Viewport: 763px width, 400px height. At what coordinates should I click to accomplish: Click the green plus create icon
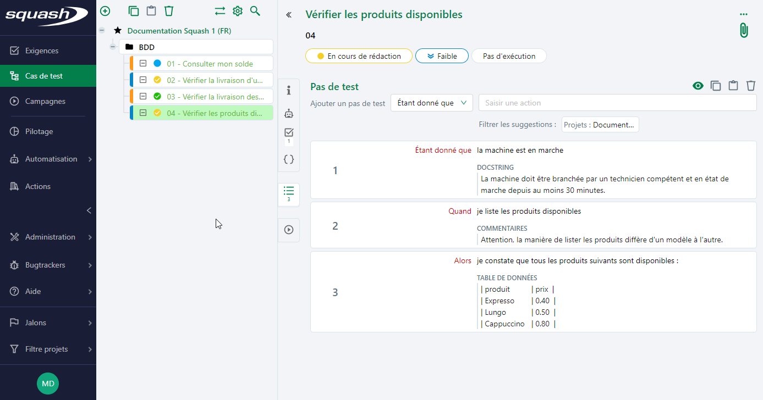coord(105,11)
